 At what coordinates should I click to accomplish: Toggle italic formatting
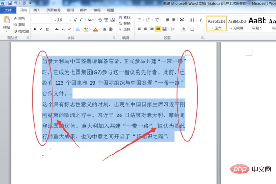click(x=41, y=29)
